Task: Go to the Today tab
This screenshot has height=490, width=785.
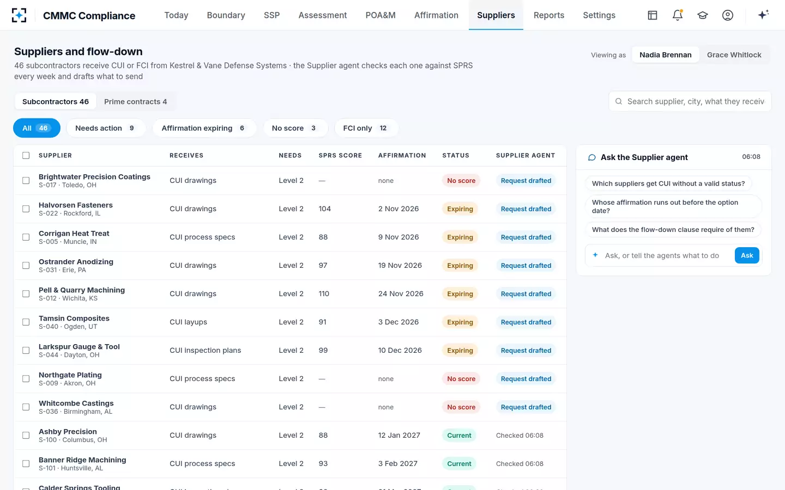Action: pos(176,15)
